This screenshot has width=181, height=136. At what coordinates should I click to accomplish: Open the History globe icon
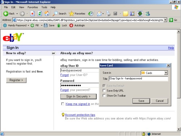[90, 14]
